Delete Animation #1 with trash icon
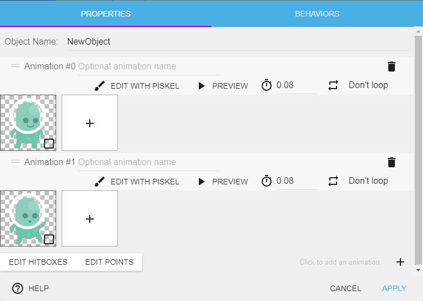423x301 pixels. coord(392,162)
